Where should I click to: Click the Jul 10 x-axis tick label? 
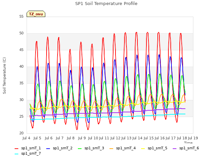pyautogui.click(x=93, y=138)
